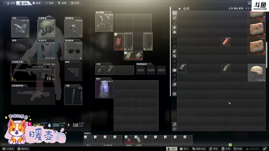Screen dimensions: 269x151
Task: Switch to the 总览 (overview) tab
Action: 11,3
